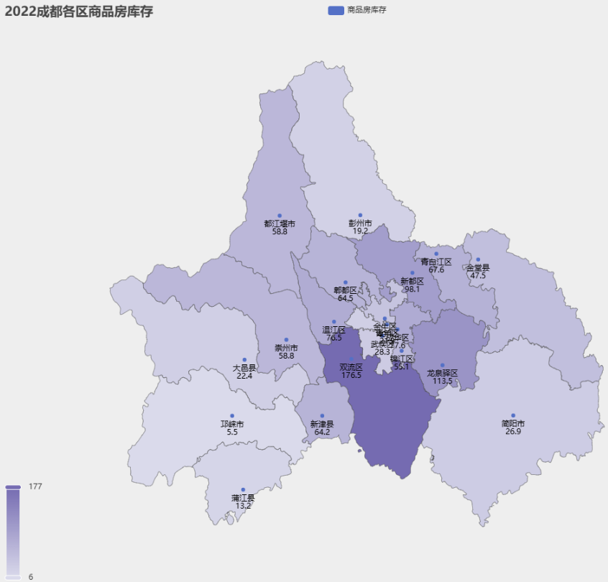The image size is (608, 582).
Task: Select the blue marker dot above 青白江区
Action: click(436, 254)
